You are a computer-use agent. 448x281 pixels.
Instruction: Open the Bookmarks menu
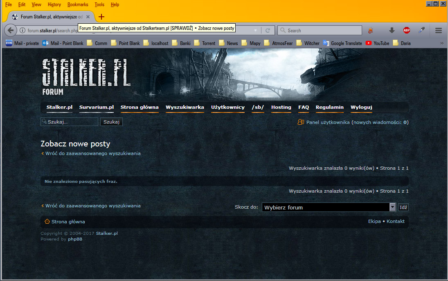(x=78, y=4)
